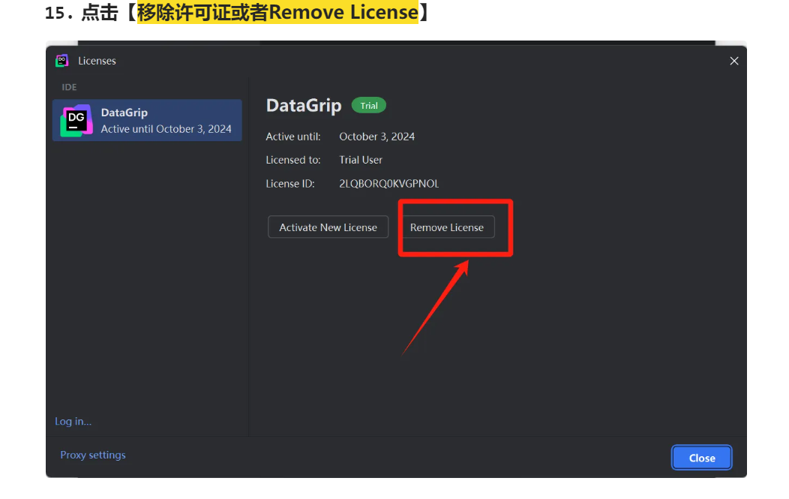Click the 'Trial User' licensed-to value
789x499 pixels.
(x=361, y=160)
